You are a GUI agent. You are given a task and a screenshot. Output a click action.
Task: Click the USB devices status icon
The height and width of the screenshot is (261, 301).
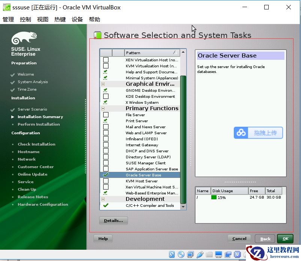[x=200, y=255]
